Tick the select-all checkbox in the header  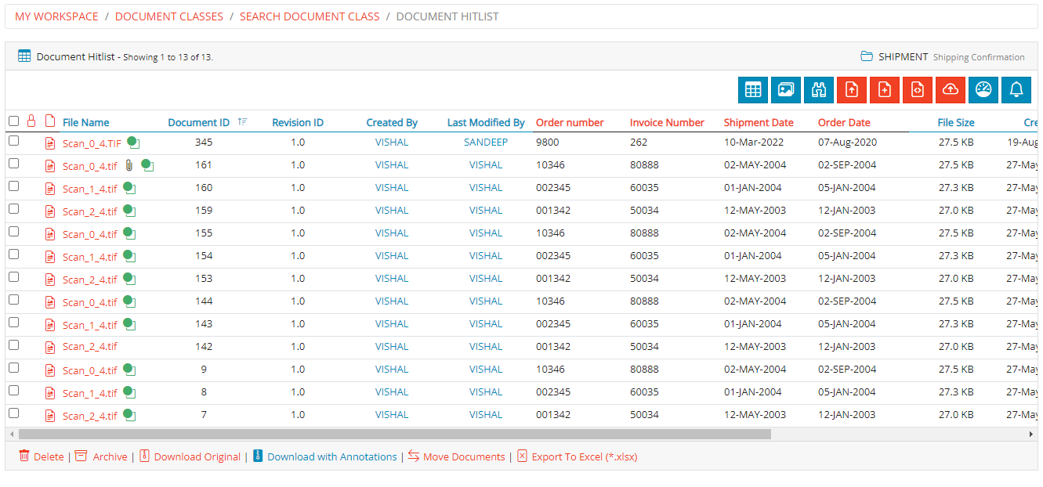tap(13, 121)
